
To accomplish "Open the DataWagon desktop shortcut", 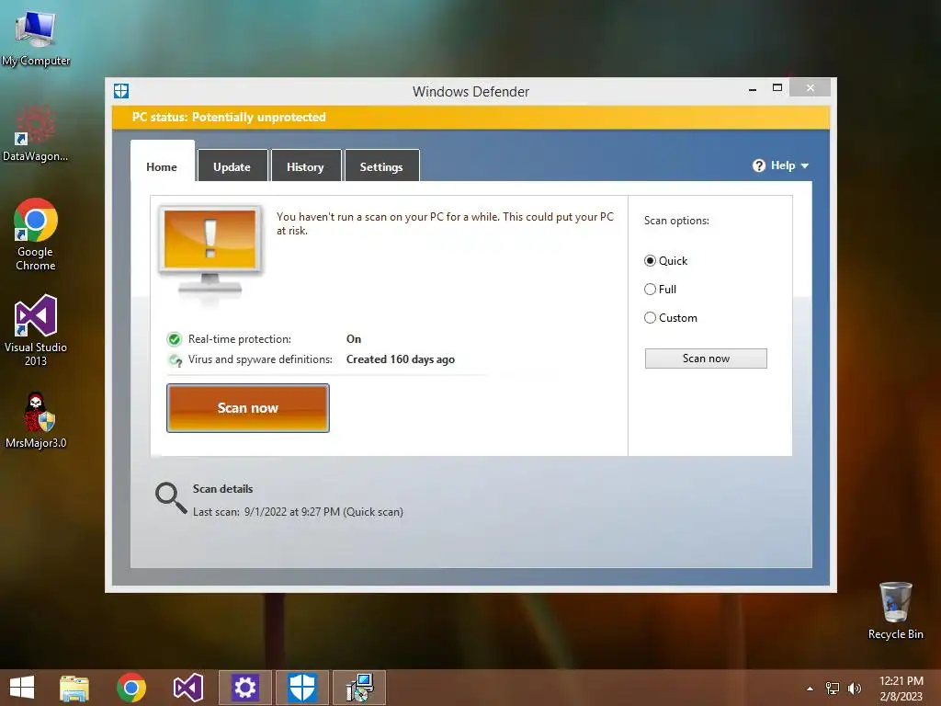I will (35, 133).
